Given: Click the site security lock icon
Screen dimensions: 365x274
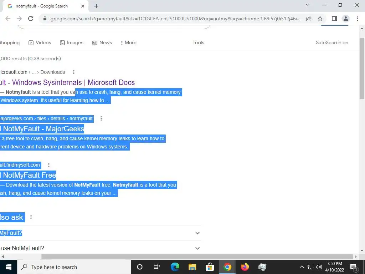Looking at the screenshot, I should 45,19.
